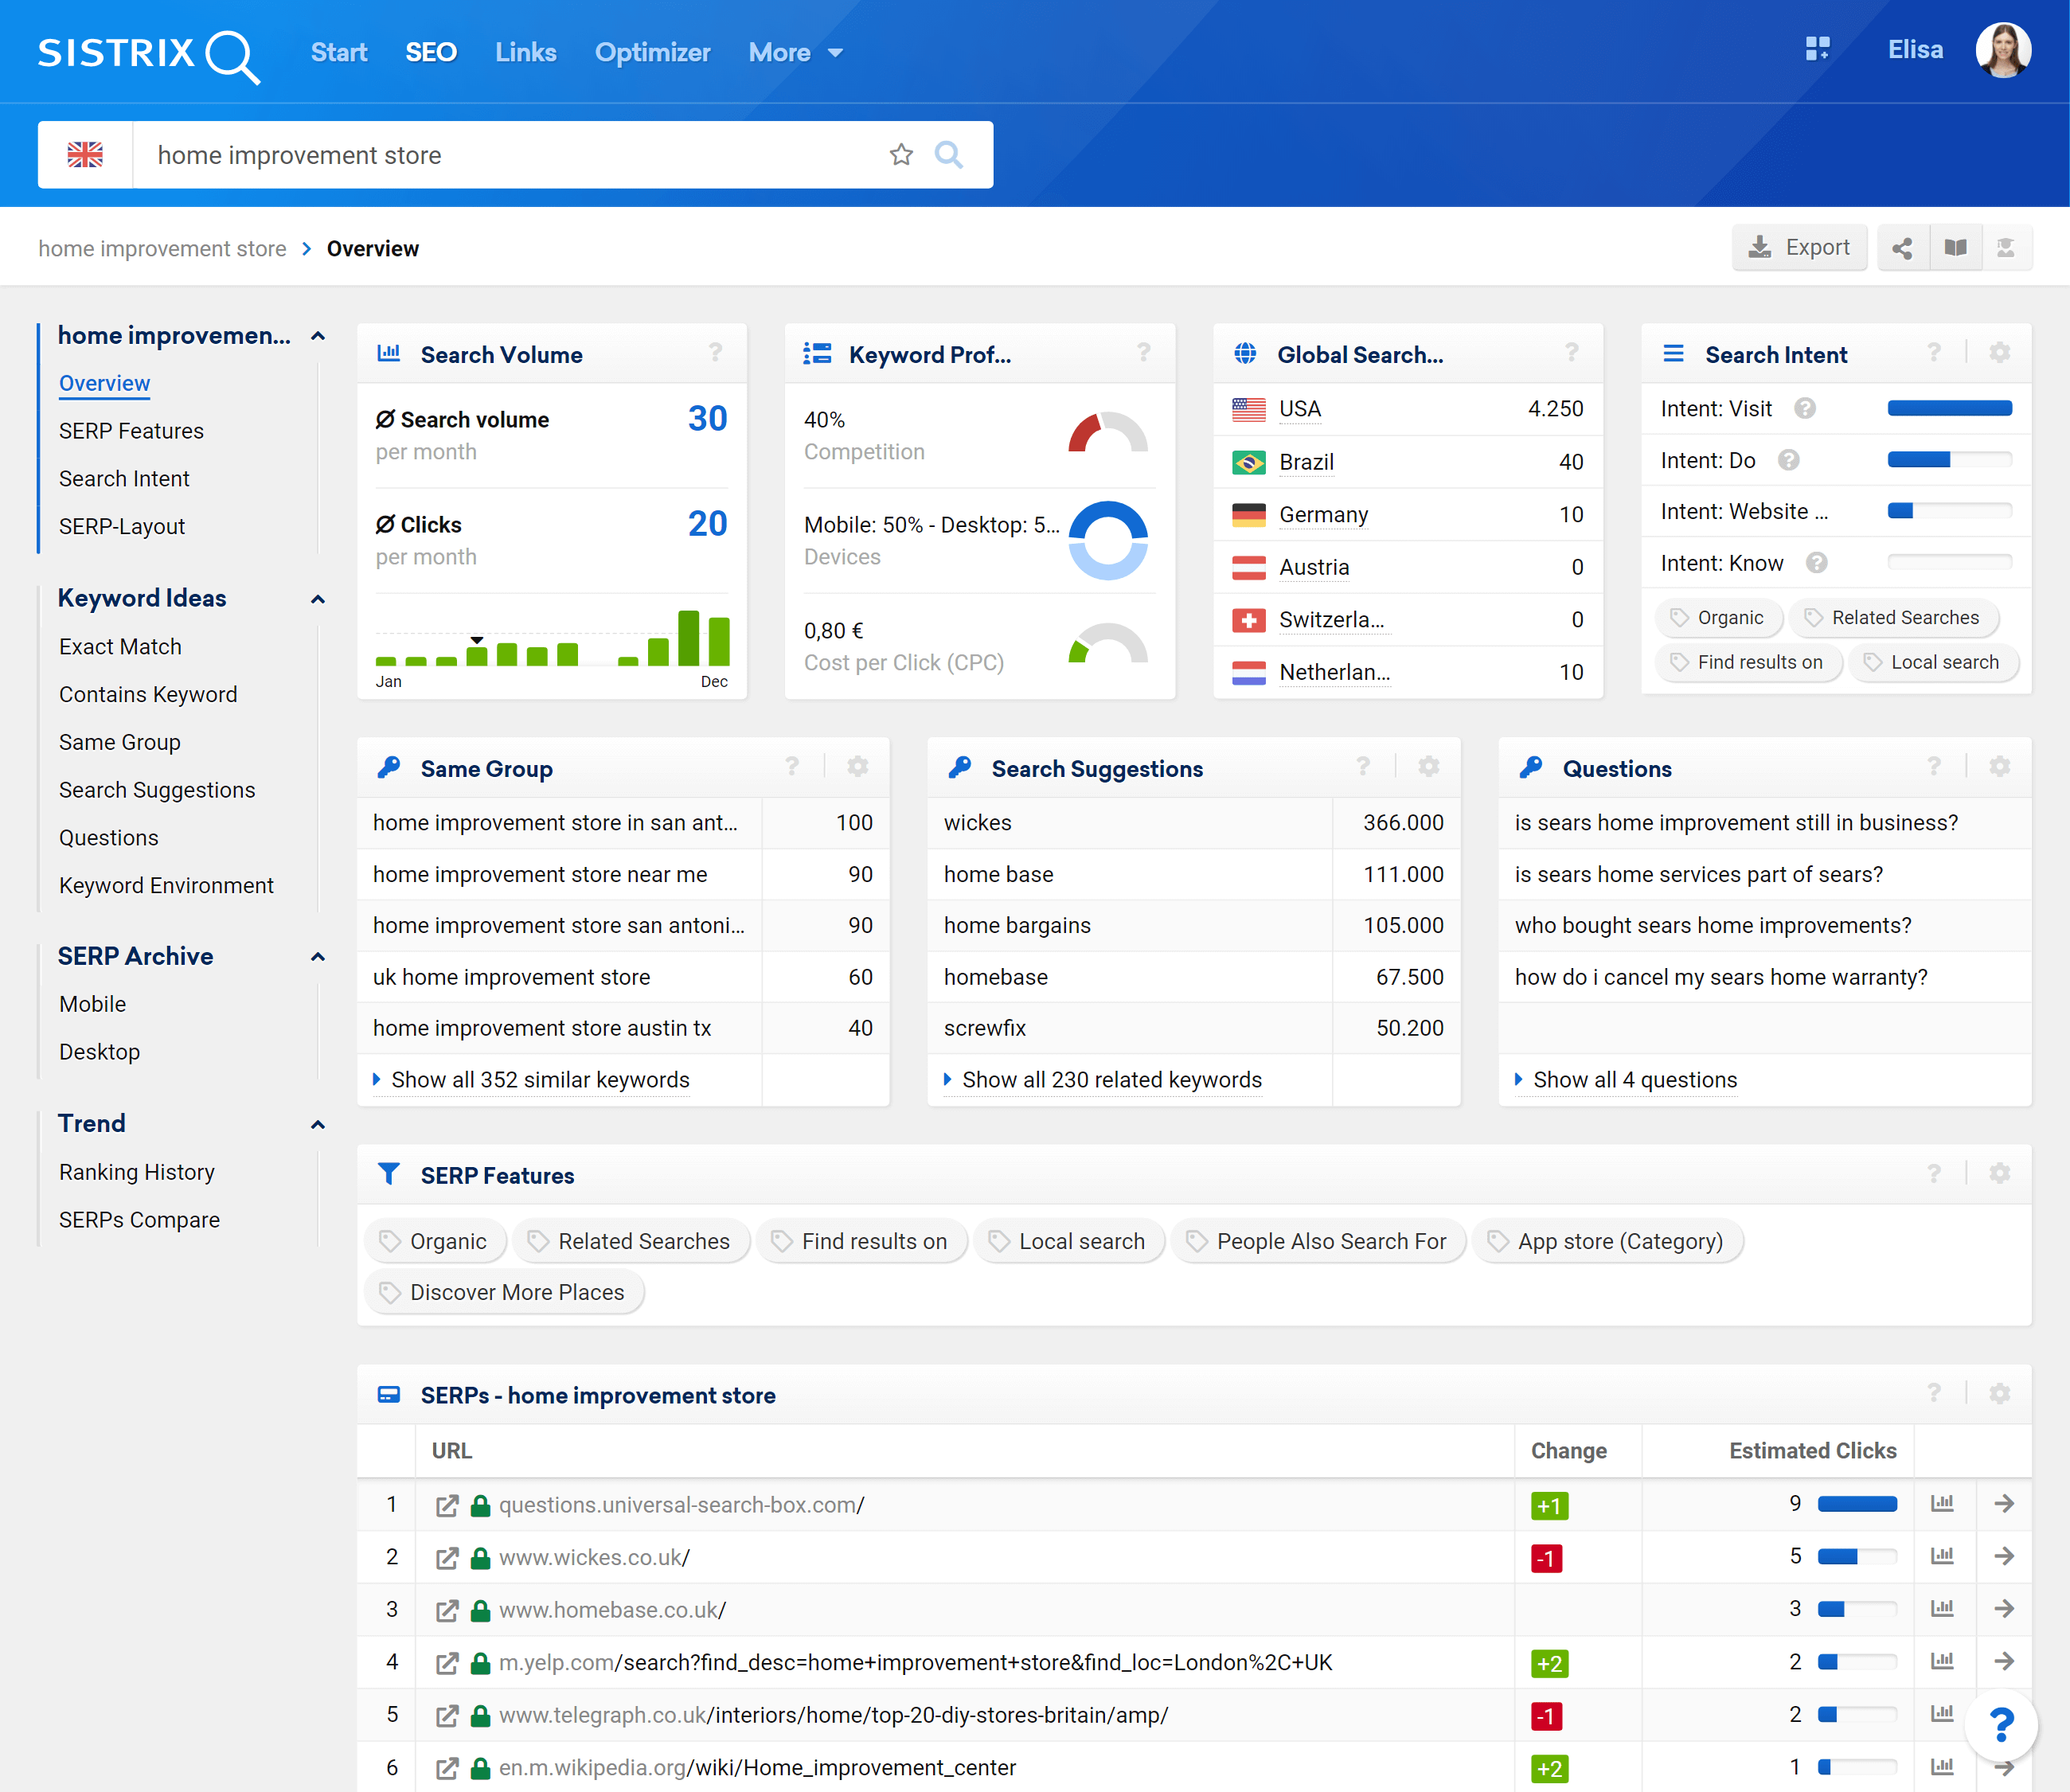Click help icon on Search Intent card

point(1934,353)
